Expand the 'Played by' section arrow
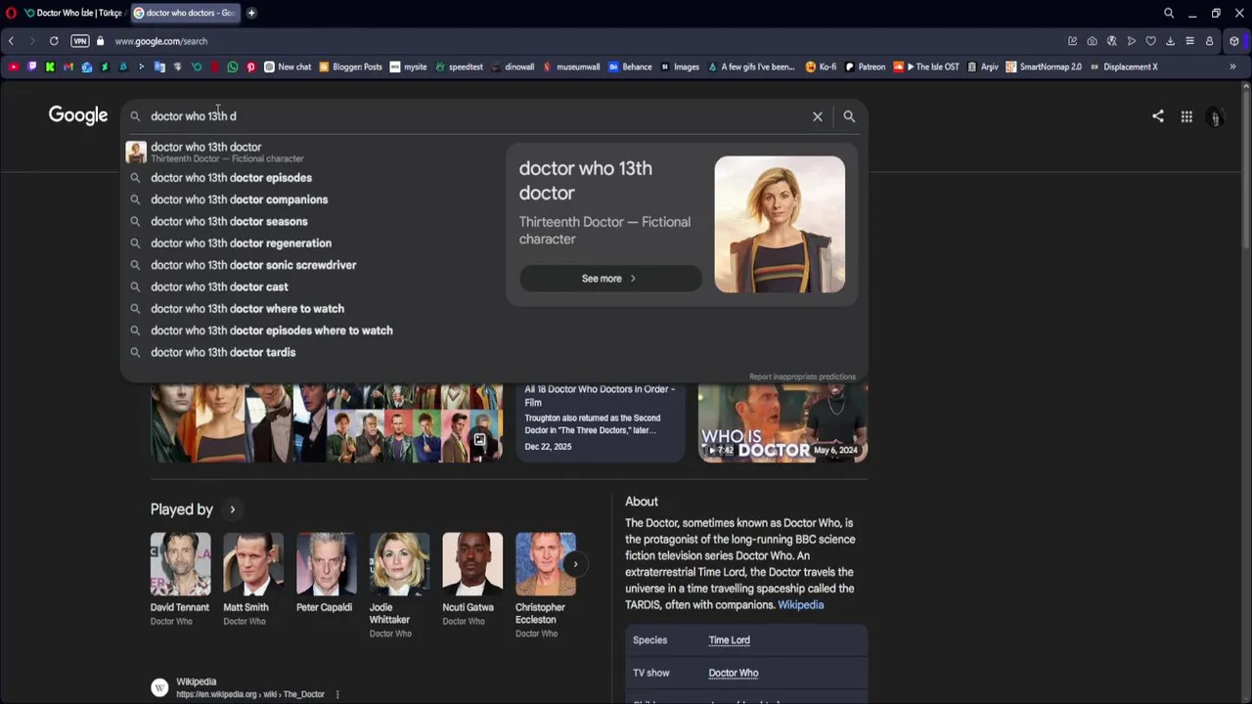The width and height of the screenshot is (1252, 704). pos(232,509)
